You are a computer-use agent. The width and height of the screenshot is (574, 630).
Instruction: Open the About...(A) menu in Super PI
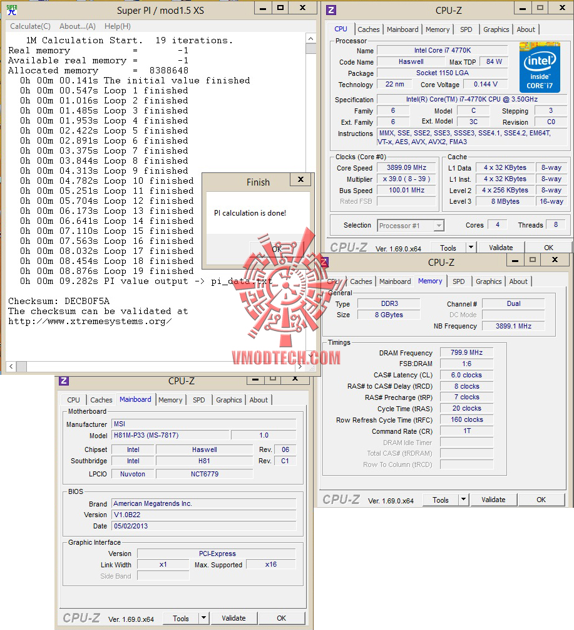(x=78, y=26)
